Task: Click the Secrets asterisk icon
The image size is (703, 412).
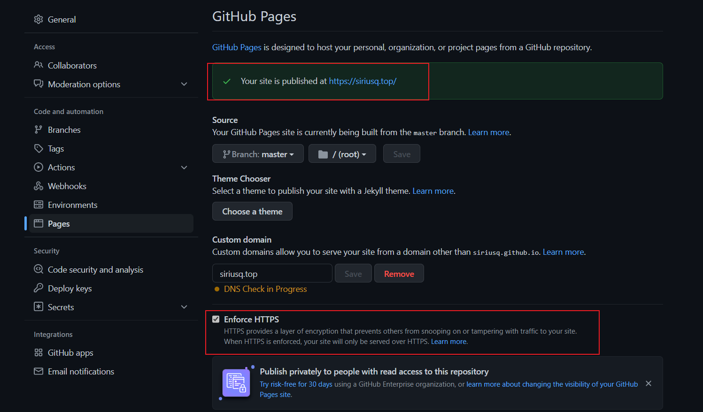Action: [39, 307]
